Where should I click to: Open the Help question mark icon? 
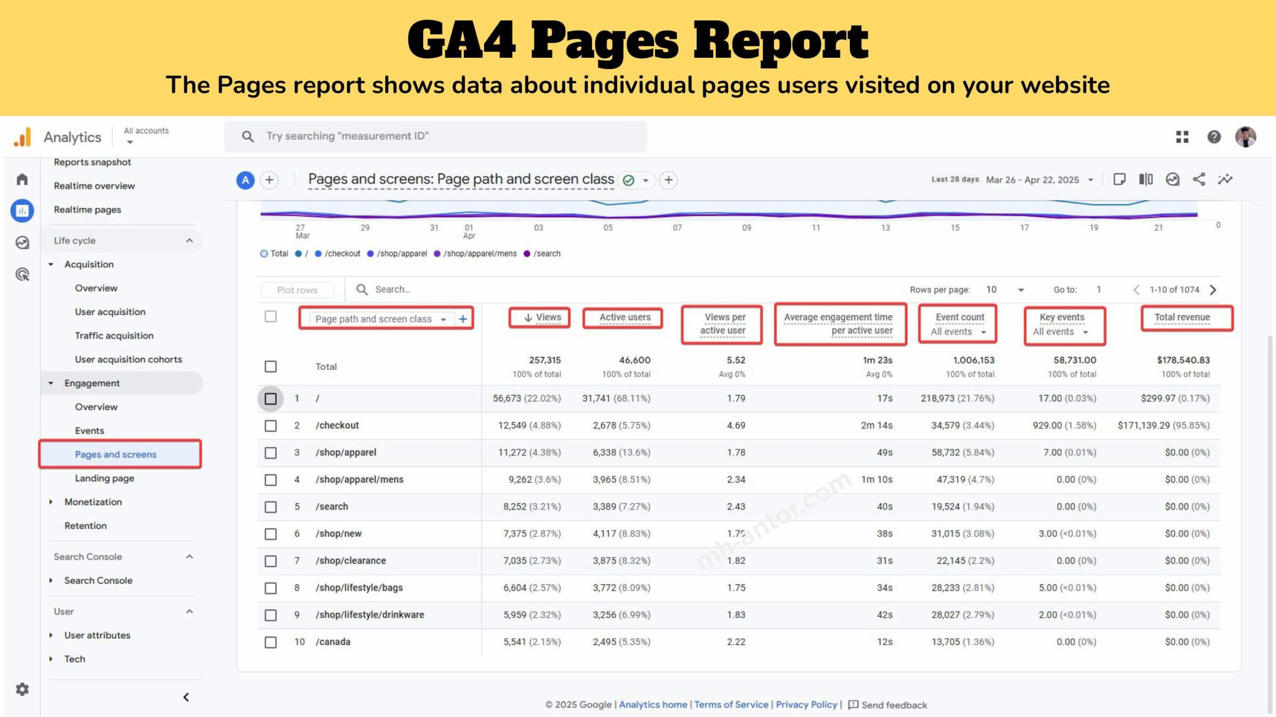point(1214,136)
